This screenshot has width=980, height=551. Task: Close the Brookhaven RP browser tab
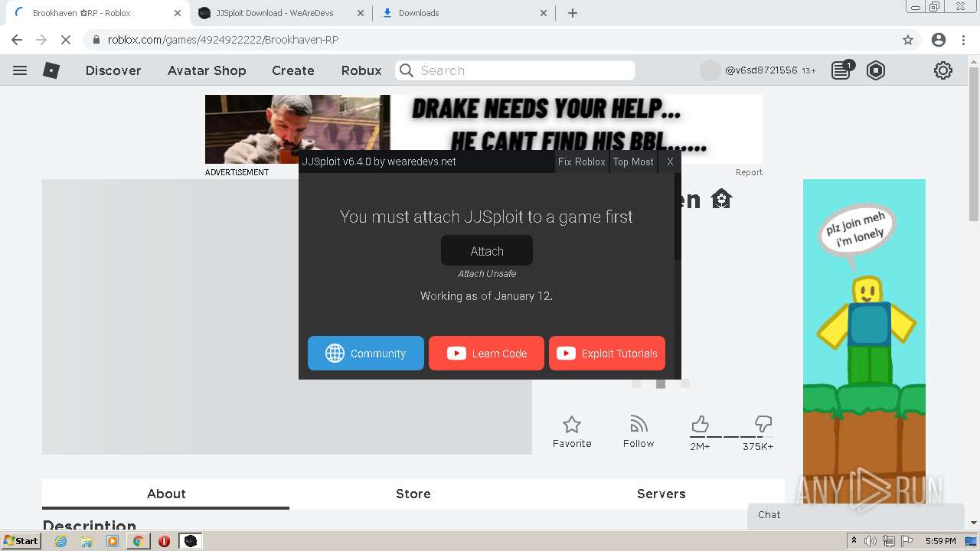click(x=178, y=13)
